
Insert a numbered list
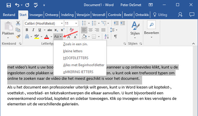coord(94,23)
